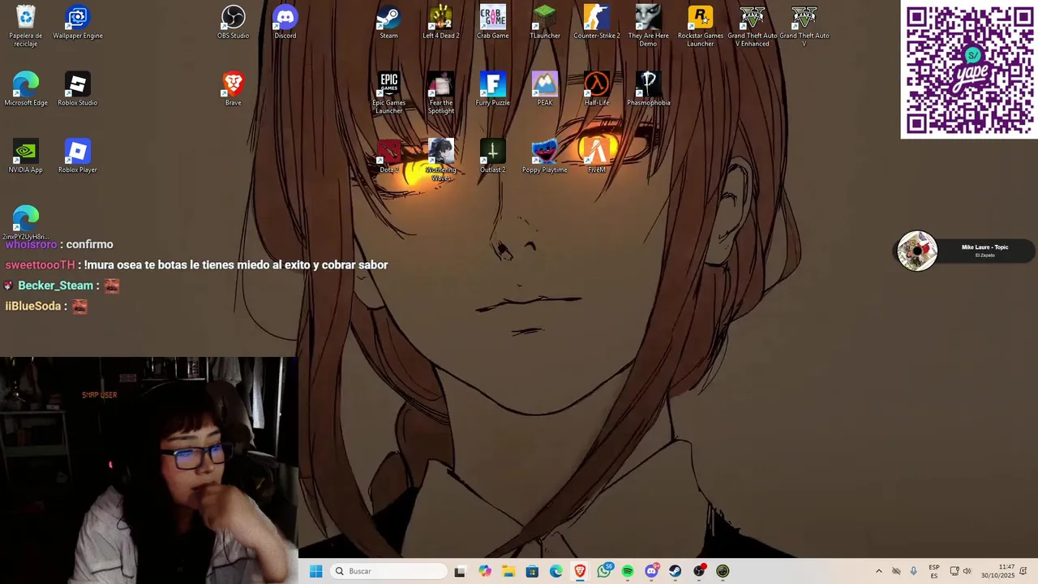The width and height of the screenshot is (1038, 584).
Task: Open WhatsApp from the taskbar
Action: tap(604, 571)
